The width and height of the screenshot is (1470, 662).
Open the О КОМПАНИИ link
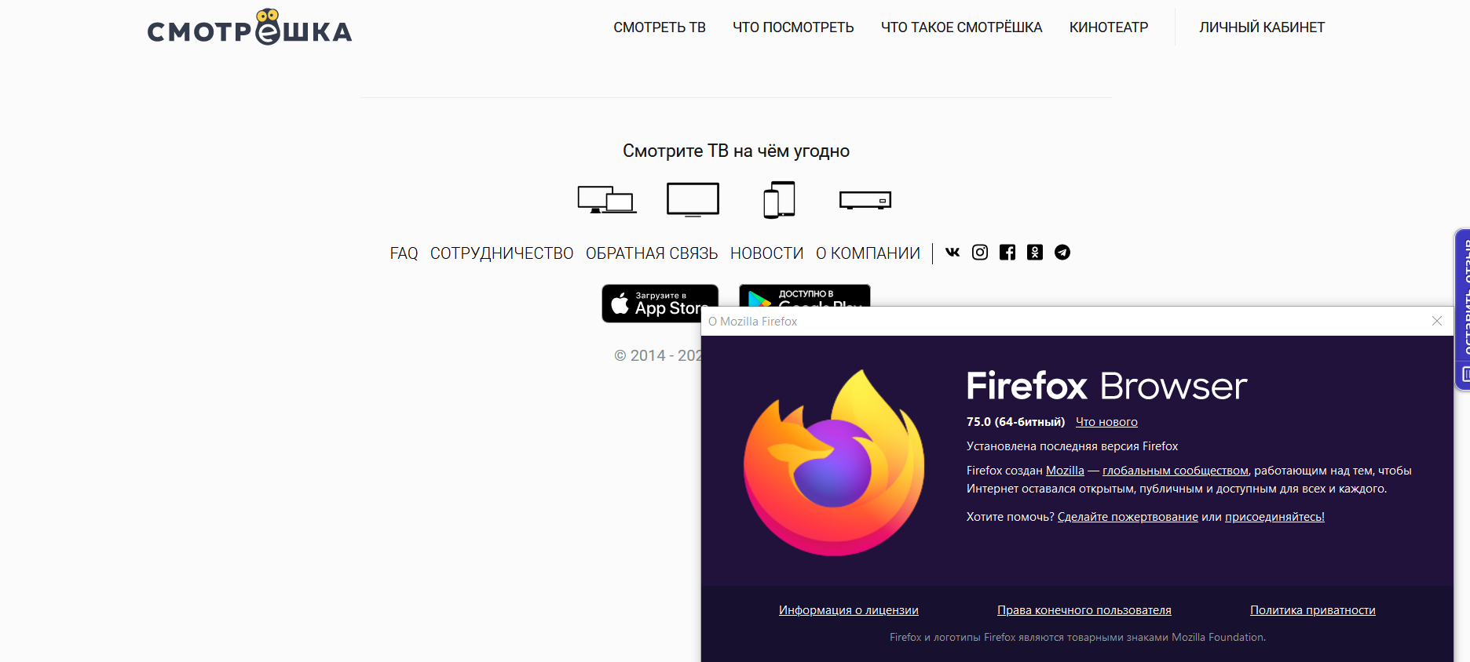868,253
